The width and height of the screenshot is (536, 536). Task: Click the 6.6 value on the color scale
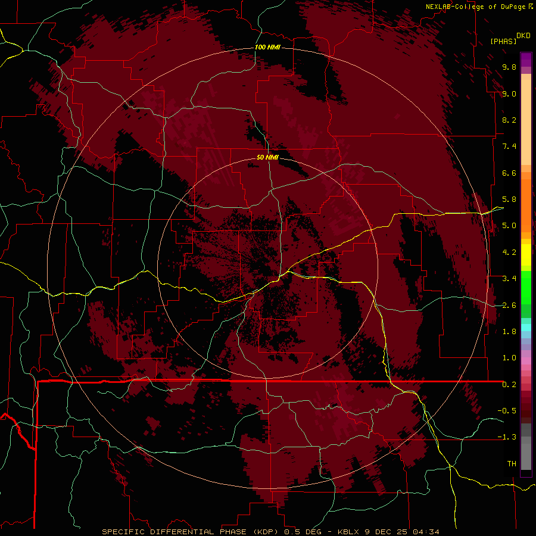(x=509, y=173)
